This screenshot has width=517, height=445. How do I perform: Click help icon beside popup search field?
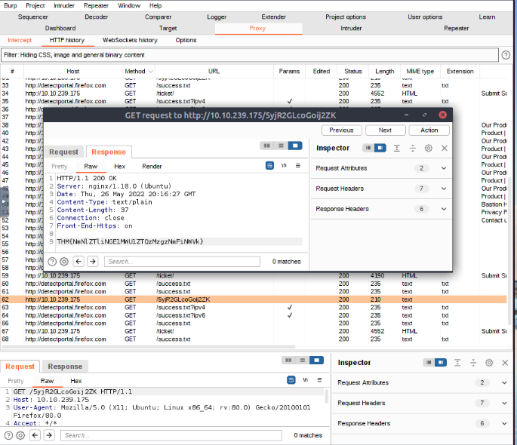point(52,262)
